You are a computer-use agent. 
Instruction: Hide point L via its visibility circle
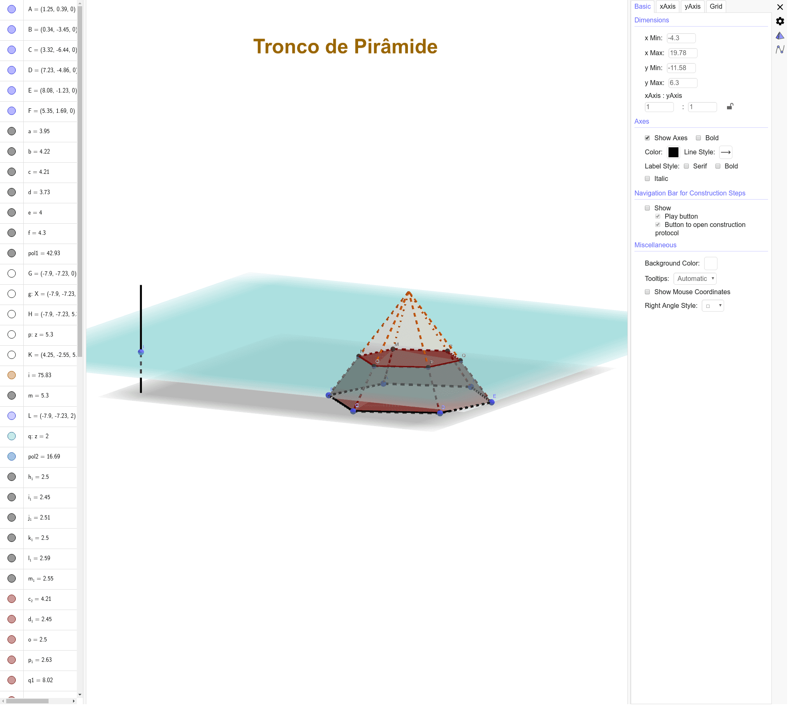click(12, 416)
